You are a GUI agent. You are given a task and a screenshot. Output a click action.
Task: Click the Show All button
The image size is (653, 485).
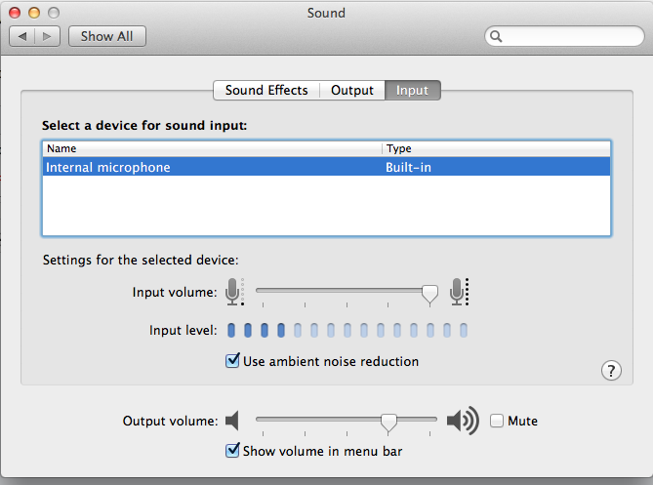click(x=107, y=36)
